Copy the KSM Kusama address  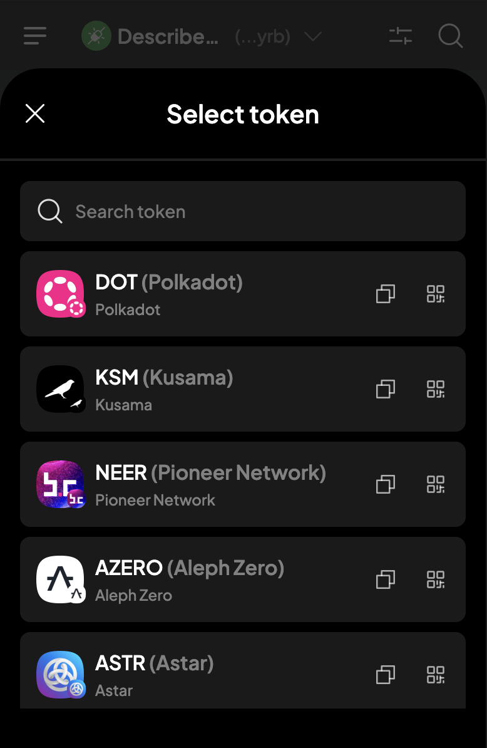click(386, 389)
